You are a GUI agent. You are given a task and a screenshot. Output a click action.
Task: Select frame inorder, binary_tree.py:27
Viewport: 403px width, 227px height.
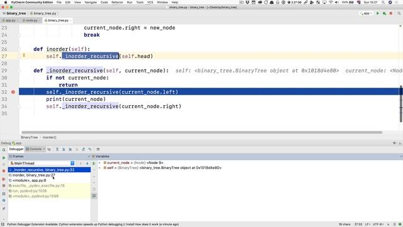[49, 175]
